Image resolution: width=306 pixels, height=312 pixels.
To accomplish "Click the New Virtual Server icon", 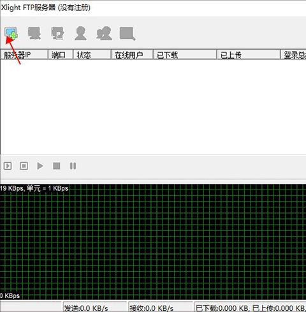I will coord(11,33).
